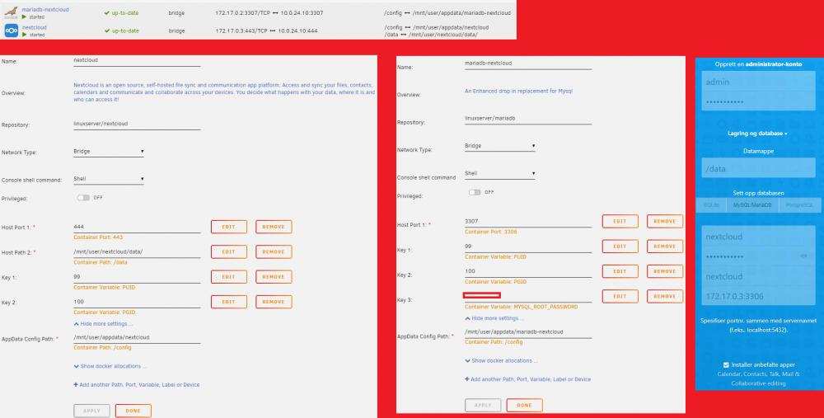Image resolution: width=824 pixels, height=418 pixels.
Task: Edit Host Port 1 (444) in nextcloud form
Action: click(x=228, y=227)
